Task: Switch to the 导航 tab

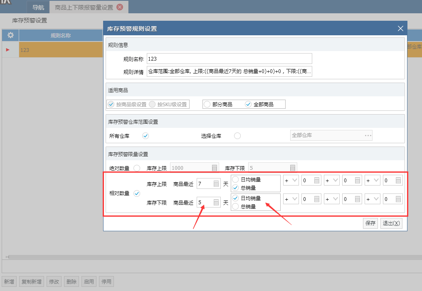Action: tap(38, 7)
